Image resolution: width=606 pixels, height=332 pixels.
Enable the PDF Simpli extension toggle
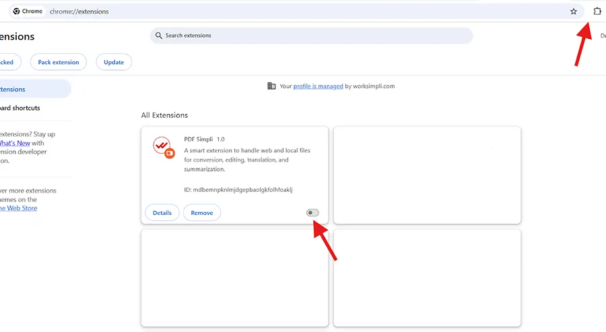(312, 213)
